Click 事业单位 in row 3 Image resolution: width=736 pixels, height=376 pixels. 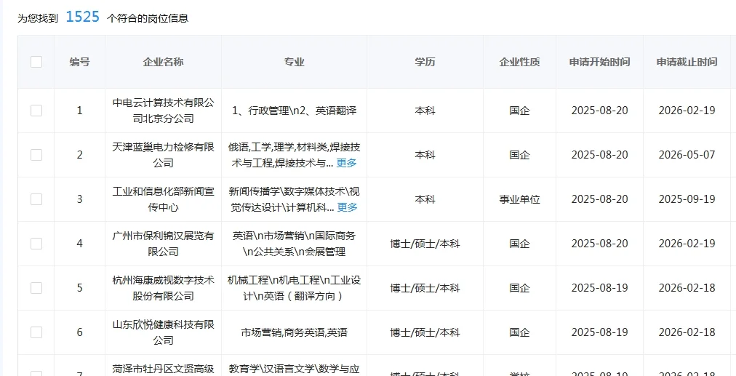[519, 199]
